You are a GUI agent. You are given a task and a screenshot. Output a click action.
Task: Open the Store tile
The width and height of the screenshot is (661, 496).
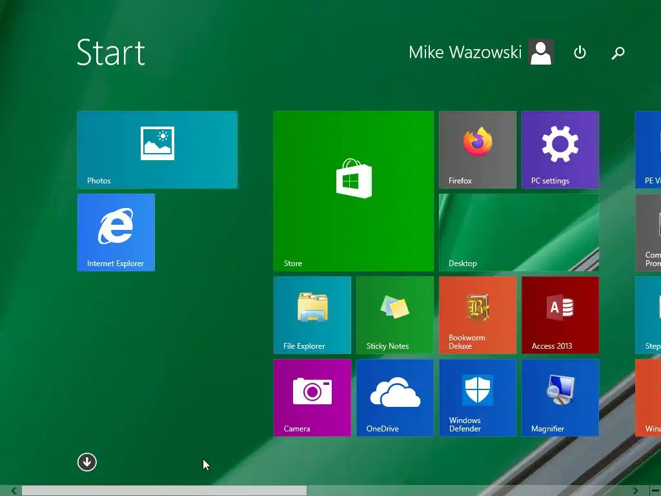point(354,191)
